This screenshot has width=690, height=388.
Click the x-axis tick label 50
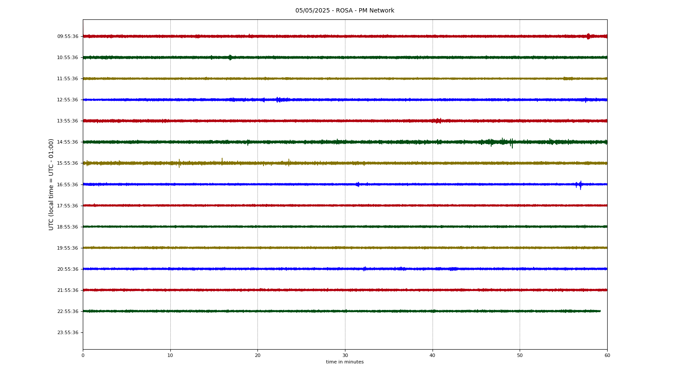pyautogui.click(x=520, y=356)
